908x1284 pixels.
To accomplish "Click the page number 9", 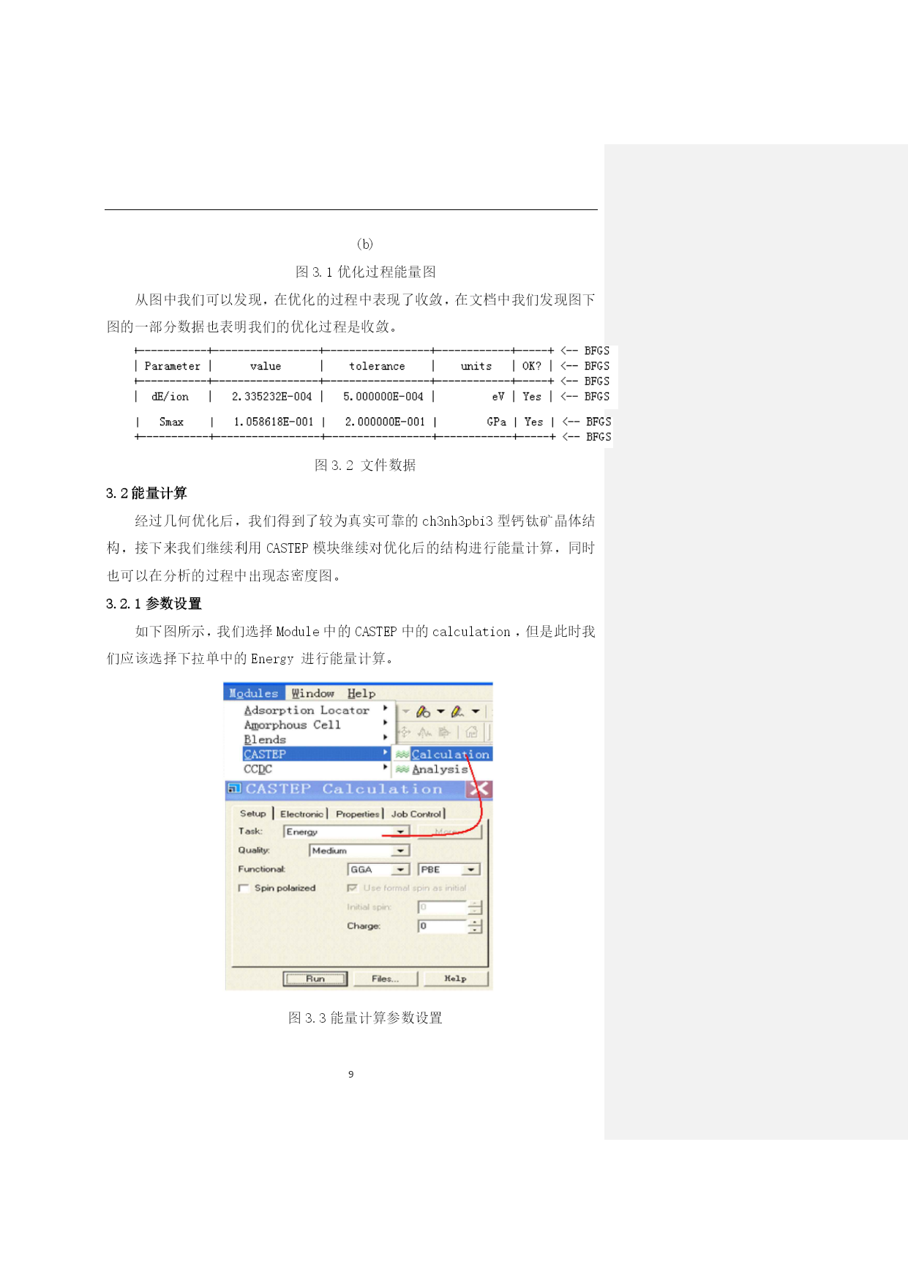I will pos(351,1075).
